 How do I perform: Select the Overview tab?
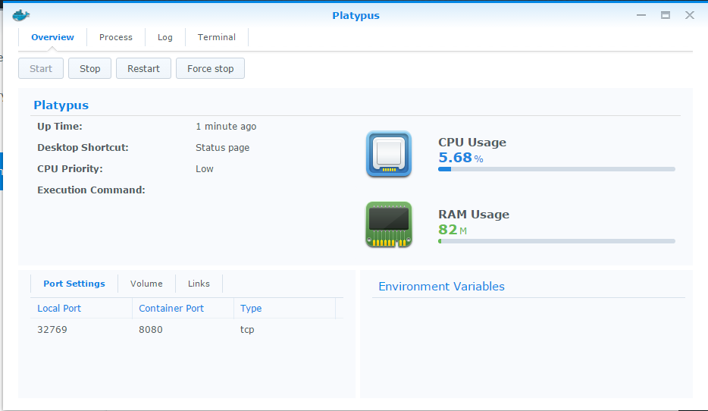pyautogui.click(x=53, y=37)
